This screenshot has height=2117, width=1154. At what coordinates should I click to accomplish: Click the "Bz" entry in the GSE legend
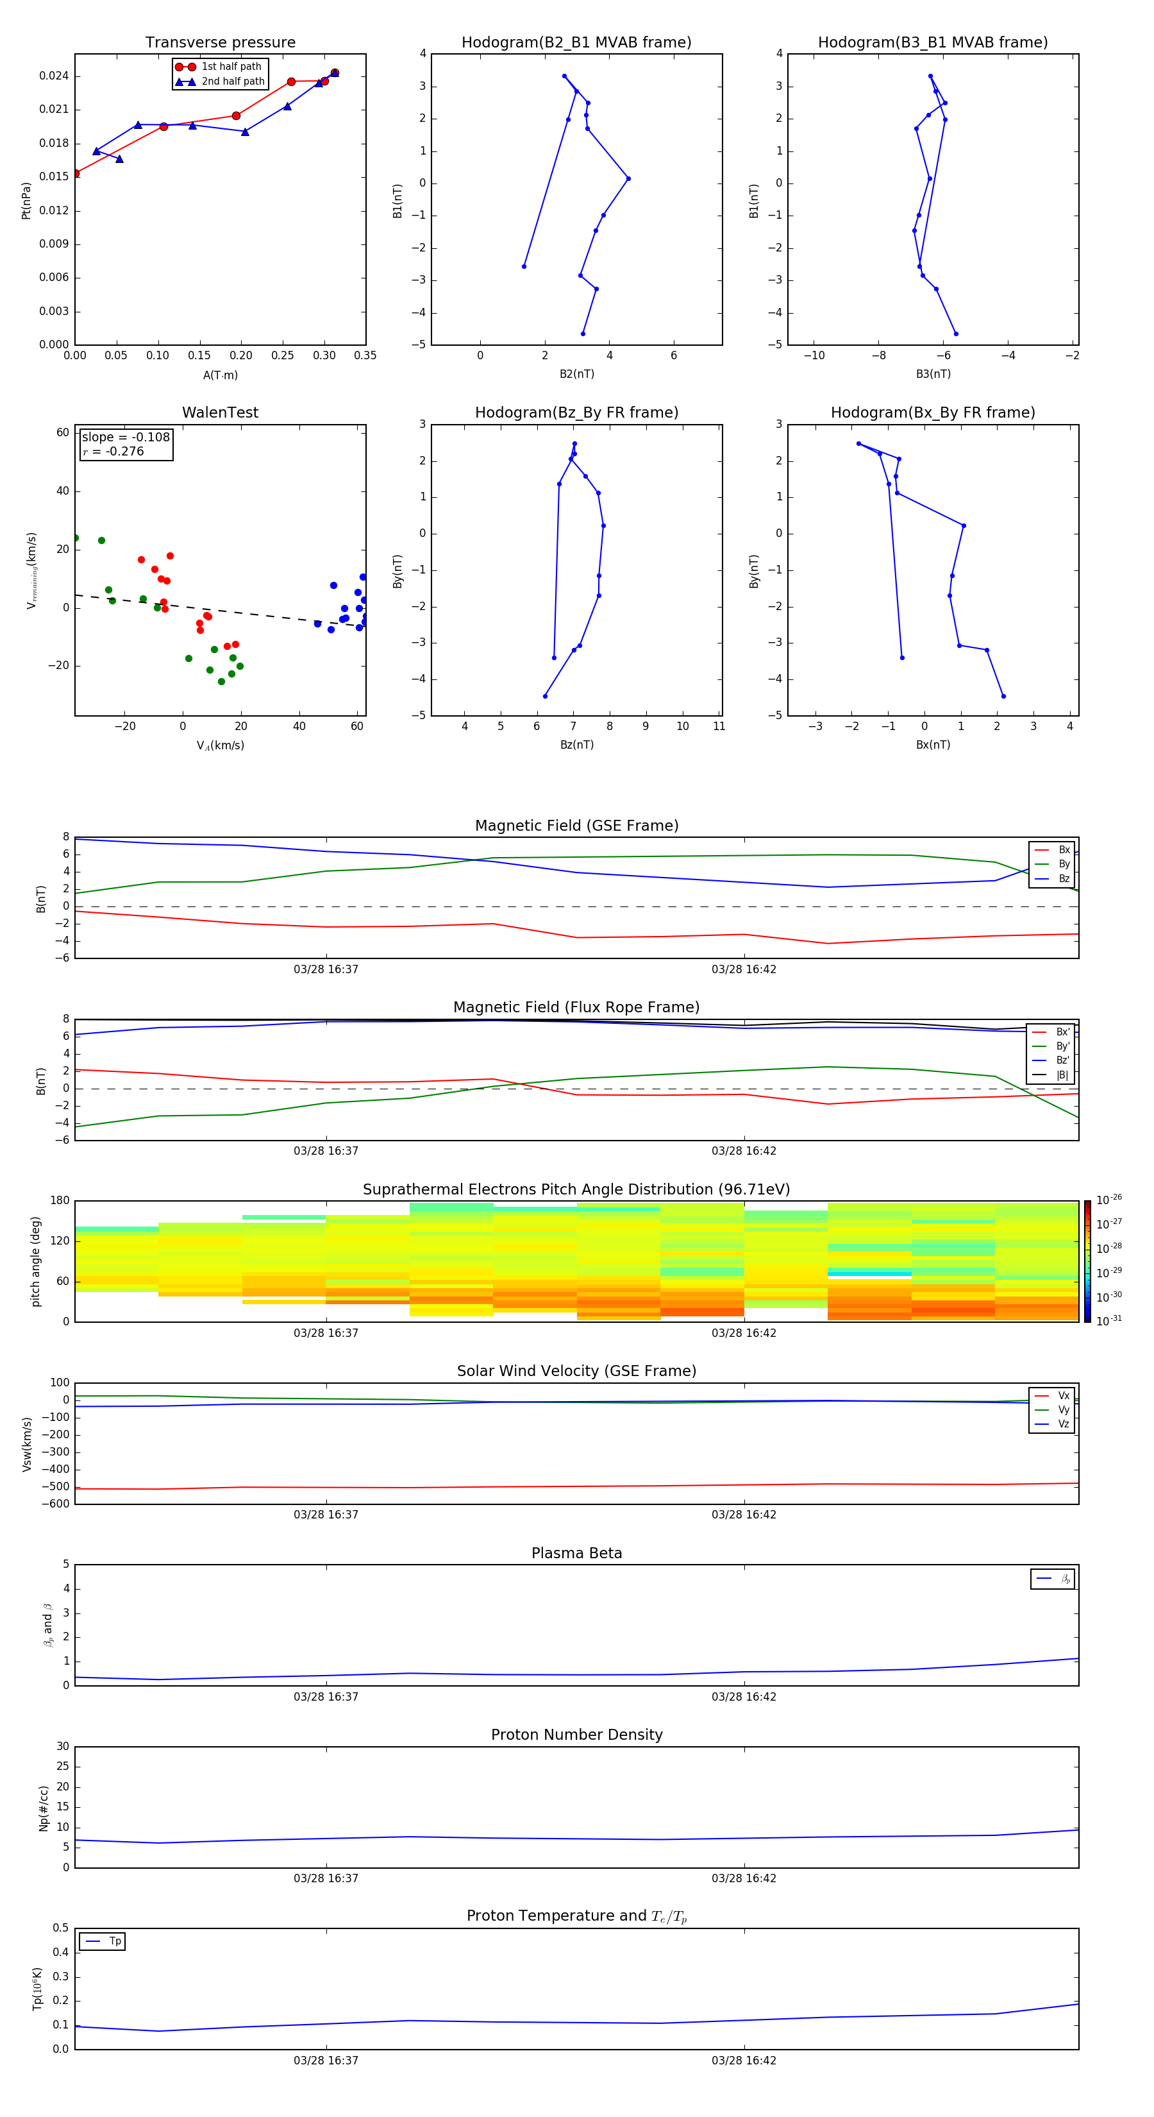coord(1052,878)
